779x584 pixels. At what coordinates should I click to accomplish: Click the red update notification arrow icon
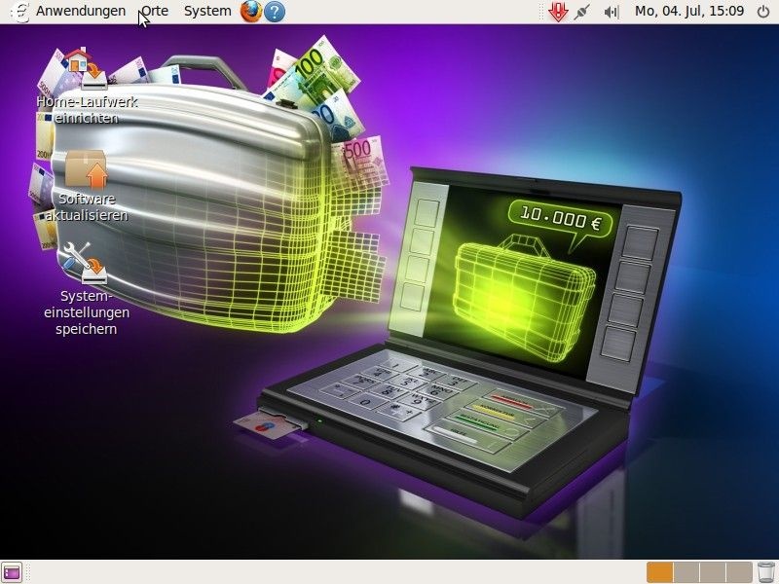coord(558,12)
